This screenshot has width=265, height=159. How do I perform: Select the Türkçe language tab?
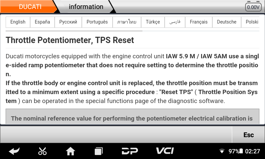pyautogui.click(x=153, y=22)
